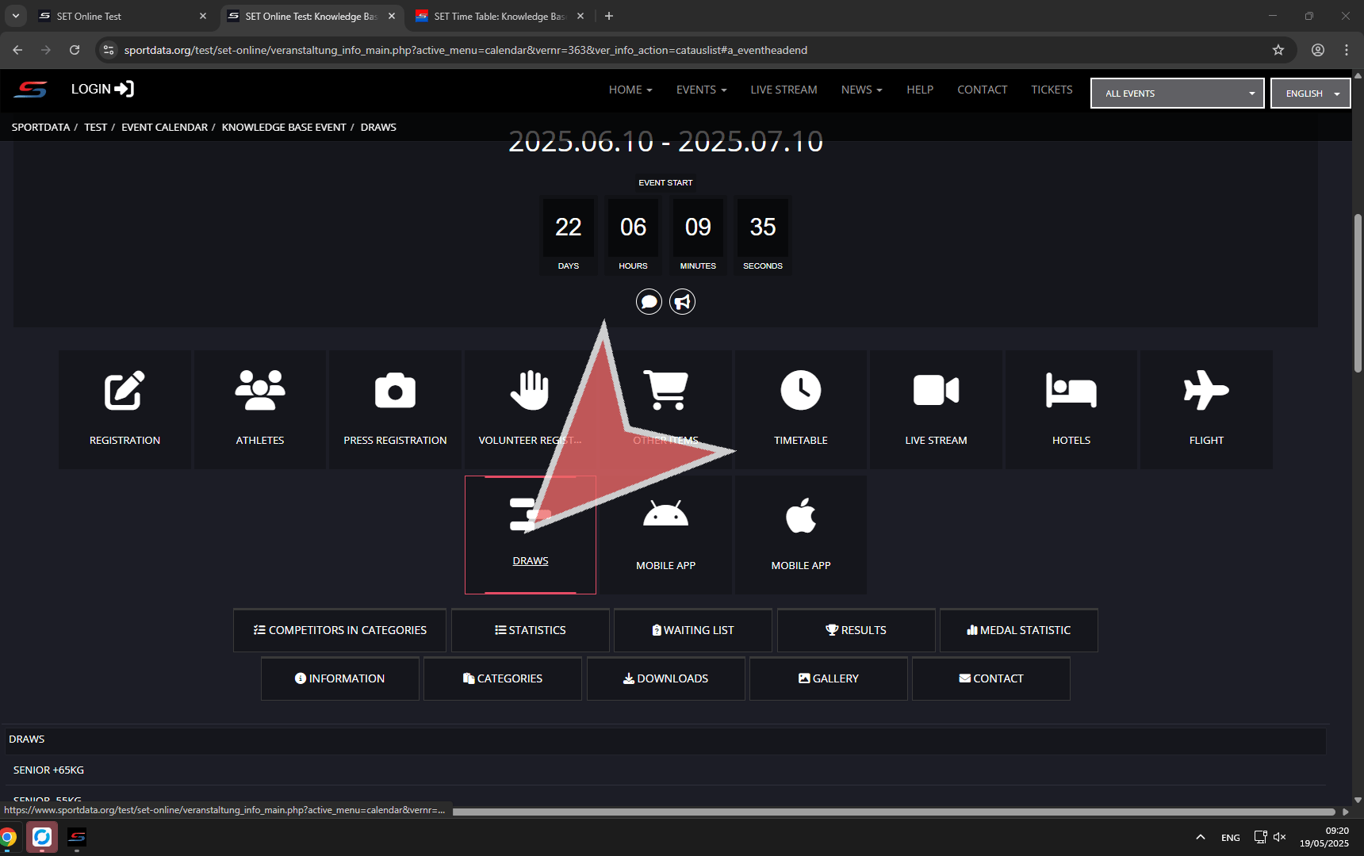Open the Help menu item
The image size is (1364, 856).
[x=919, y=90]
